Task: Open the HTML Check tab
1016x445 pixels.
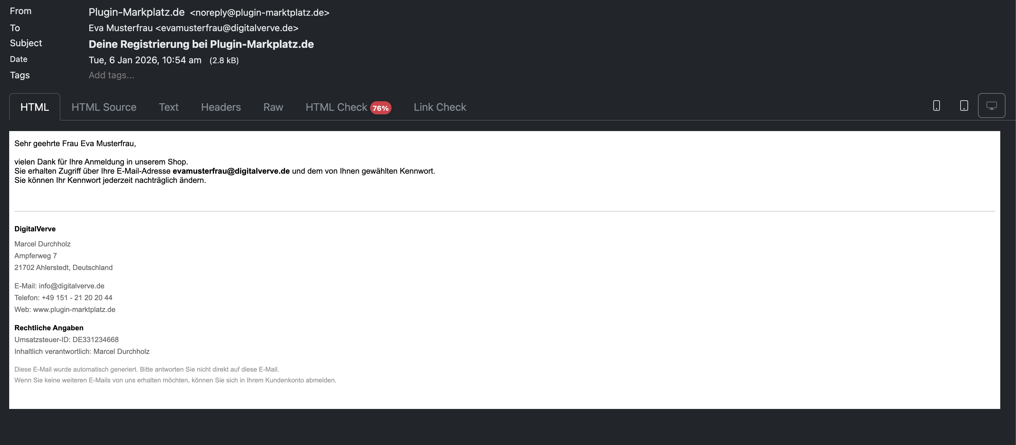Action: coord(336,107)
